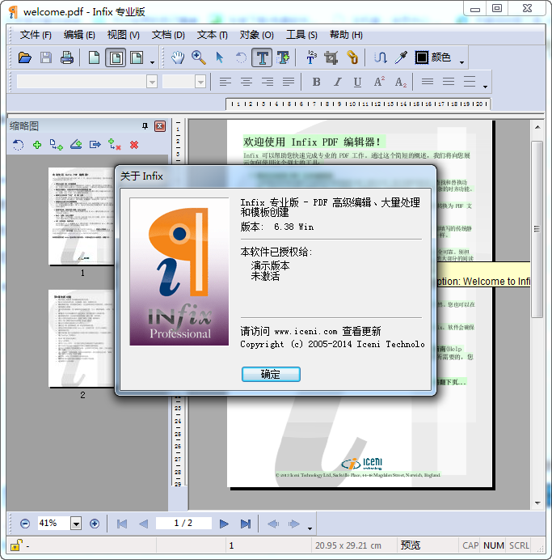Click 确定 in the About dialog
Screen dimensions: 552x560
[x=271, y=374]
